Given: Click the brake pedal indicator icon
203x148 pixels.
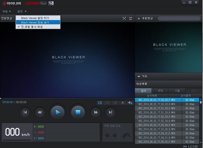Looking at the screenshot, I should (127, 135).
